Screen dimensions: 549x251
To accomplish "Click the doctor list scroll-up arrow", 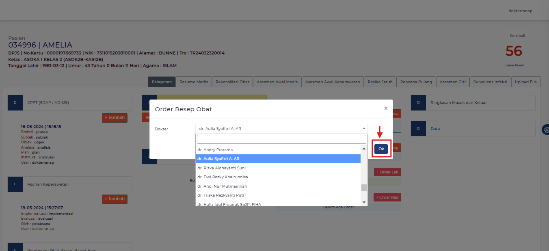I will 364,149.
